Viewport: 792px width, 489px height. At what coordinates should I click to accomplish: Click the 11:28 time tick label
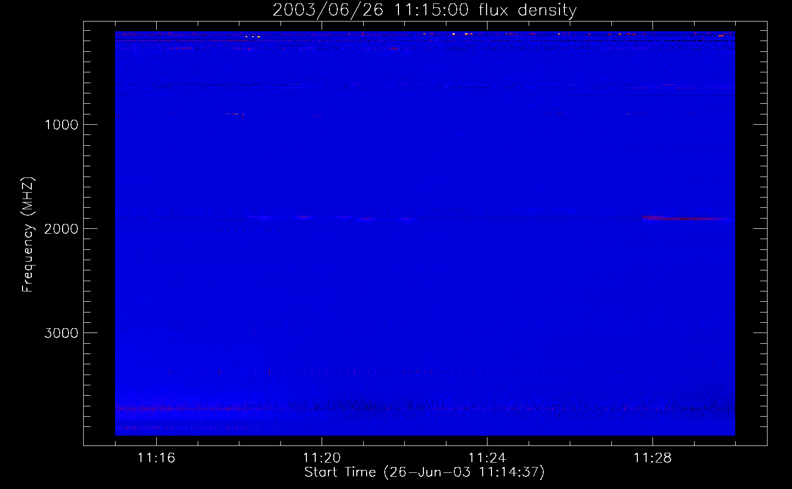click(x=652, y=458)
